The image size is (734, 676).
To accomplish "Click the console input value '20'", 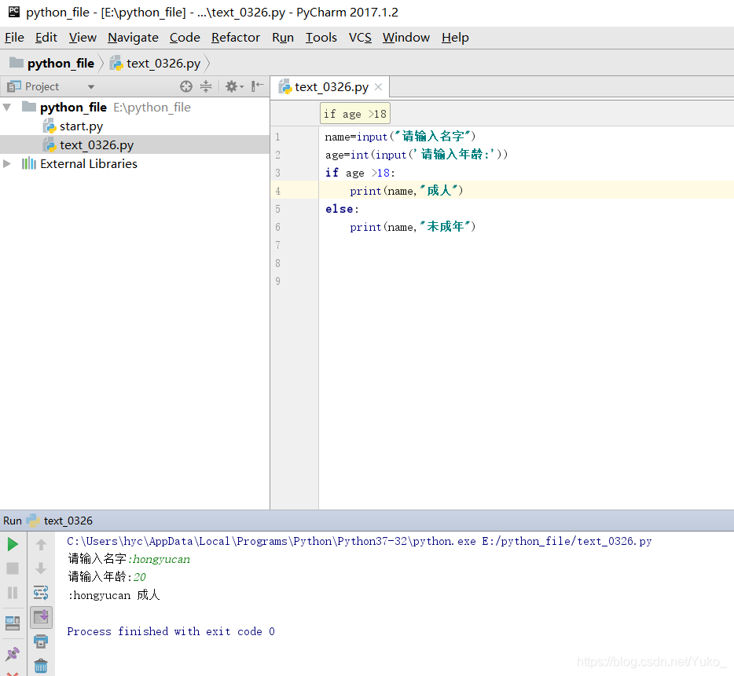I will [140, 577].
